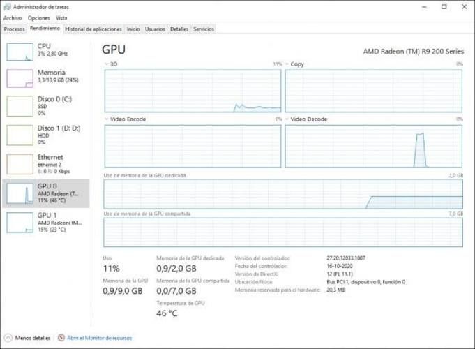Click the 0,9/9,0 GB GPU memory value
This screenshot has width=475, height=349.
122,291
